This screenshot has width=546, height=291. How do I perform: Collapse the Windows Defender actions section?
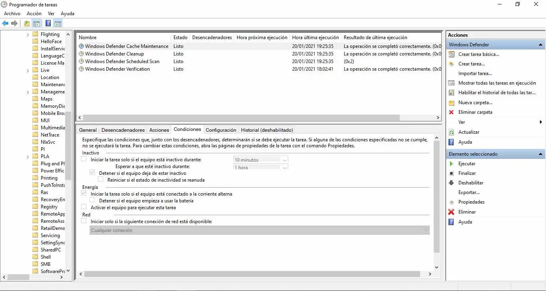540,45
